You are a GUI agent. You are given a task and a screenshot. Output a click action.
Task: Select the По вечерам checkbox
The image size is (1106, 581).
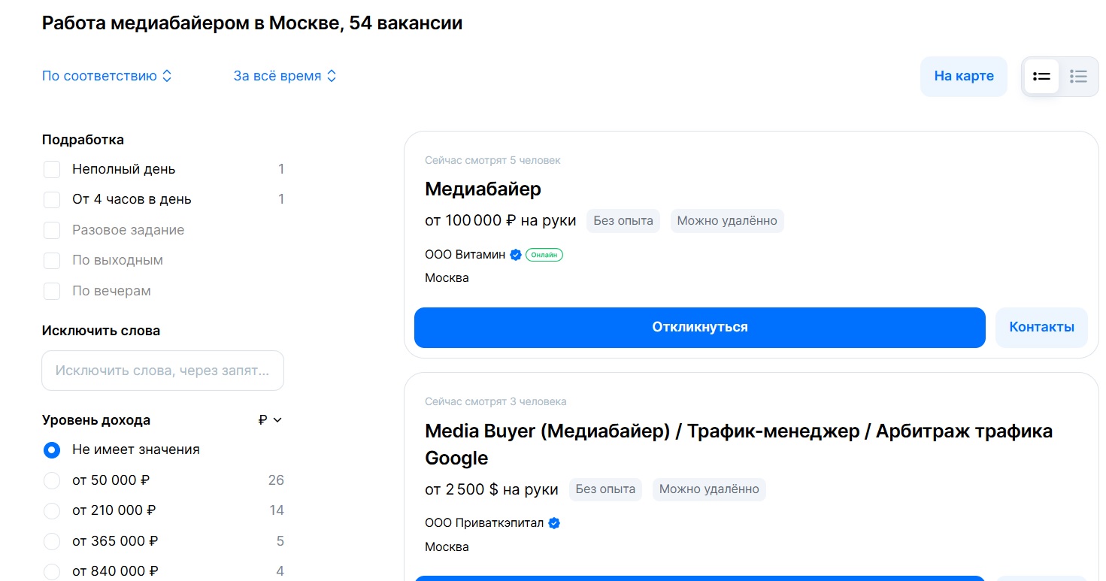(52, 291)
